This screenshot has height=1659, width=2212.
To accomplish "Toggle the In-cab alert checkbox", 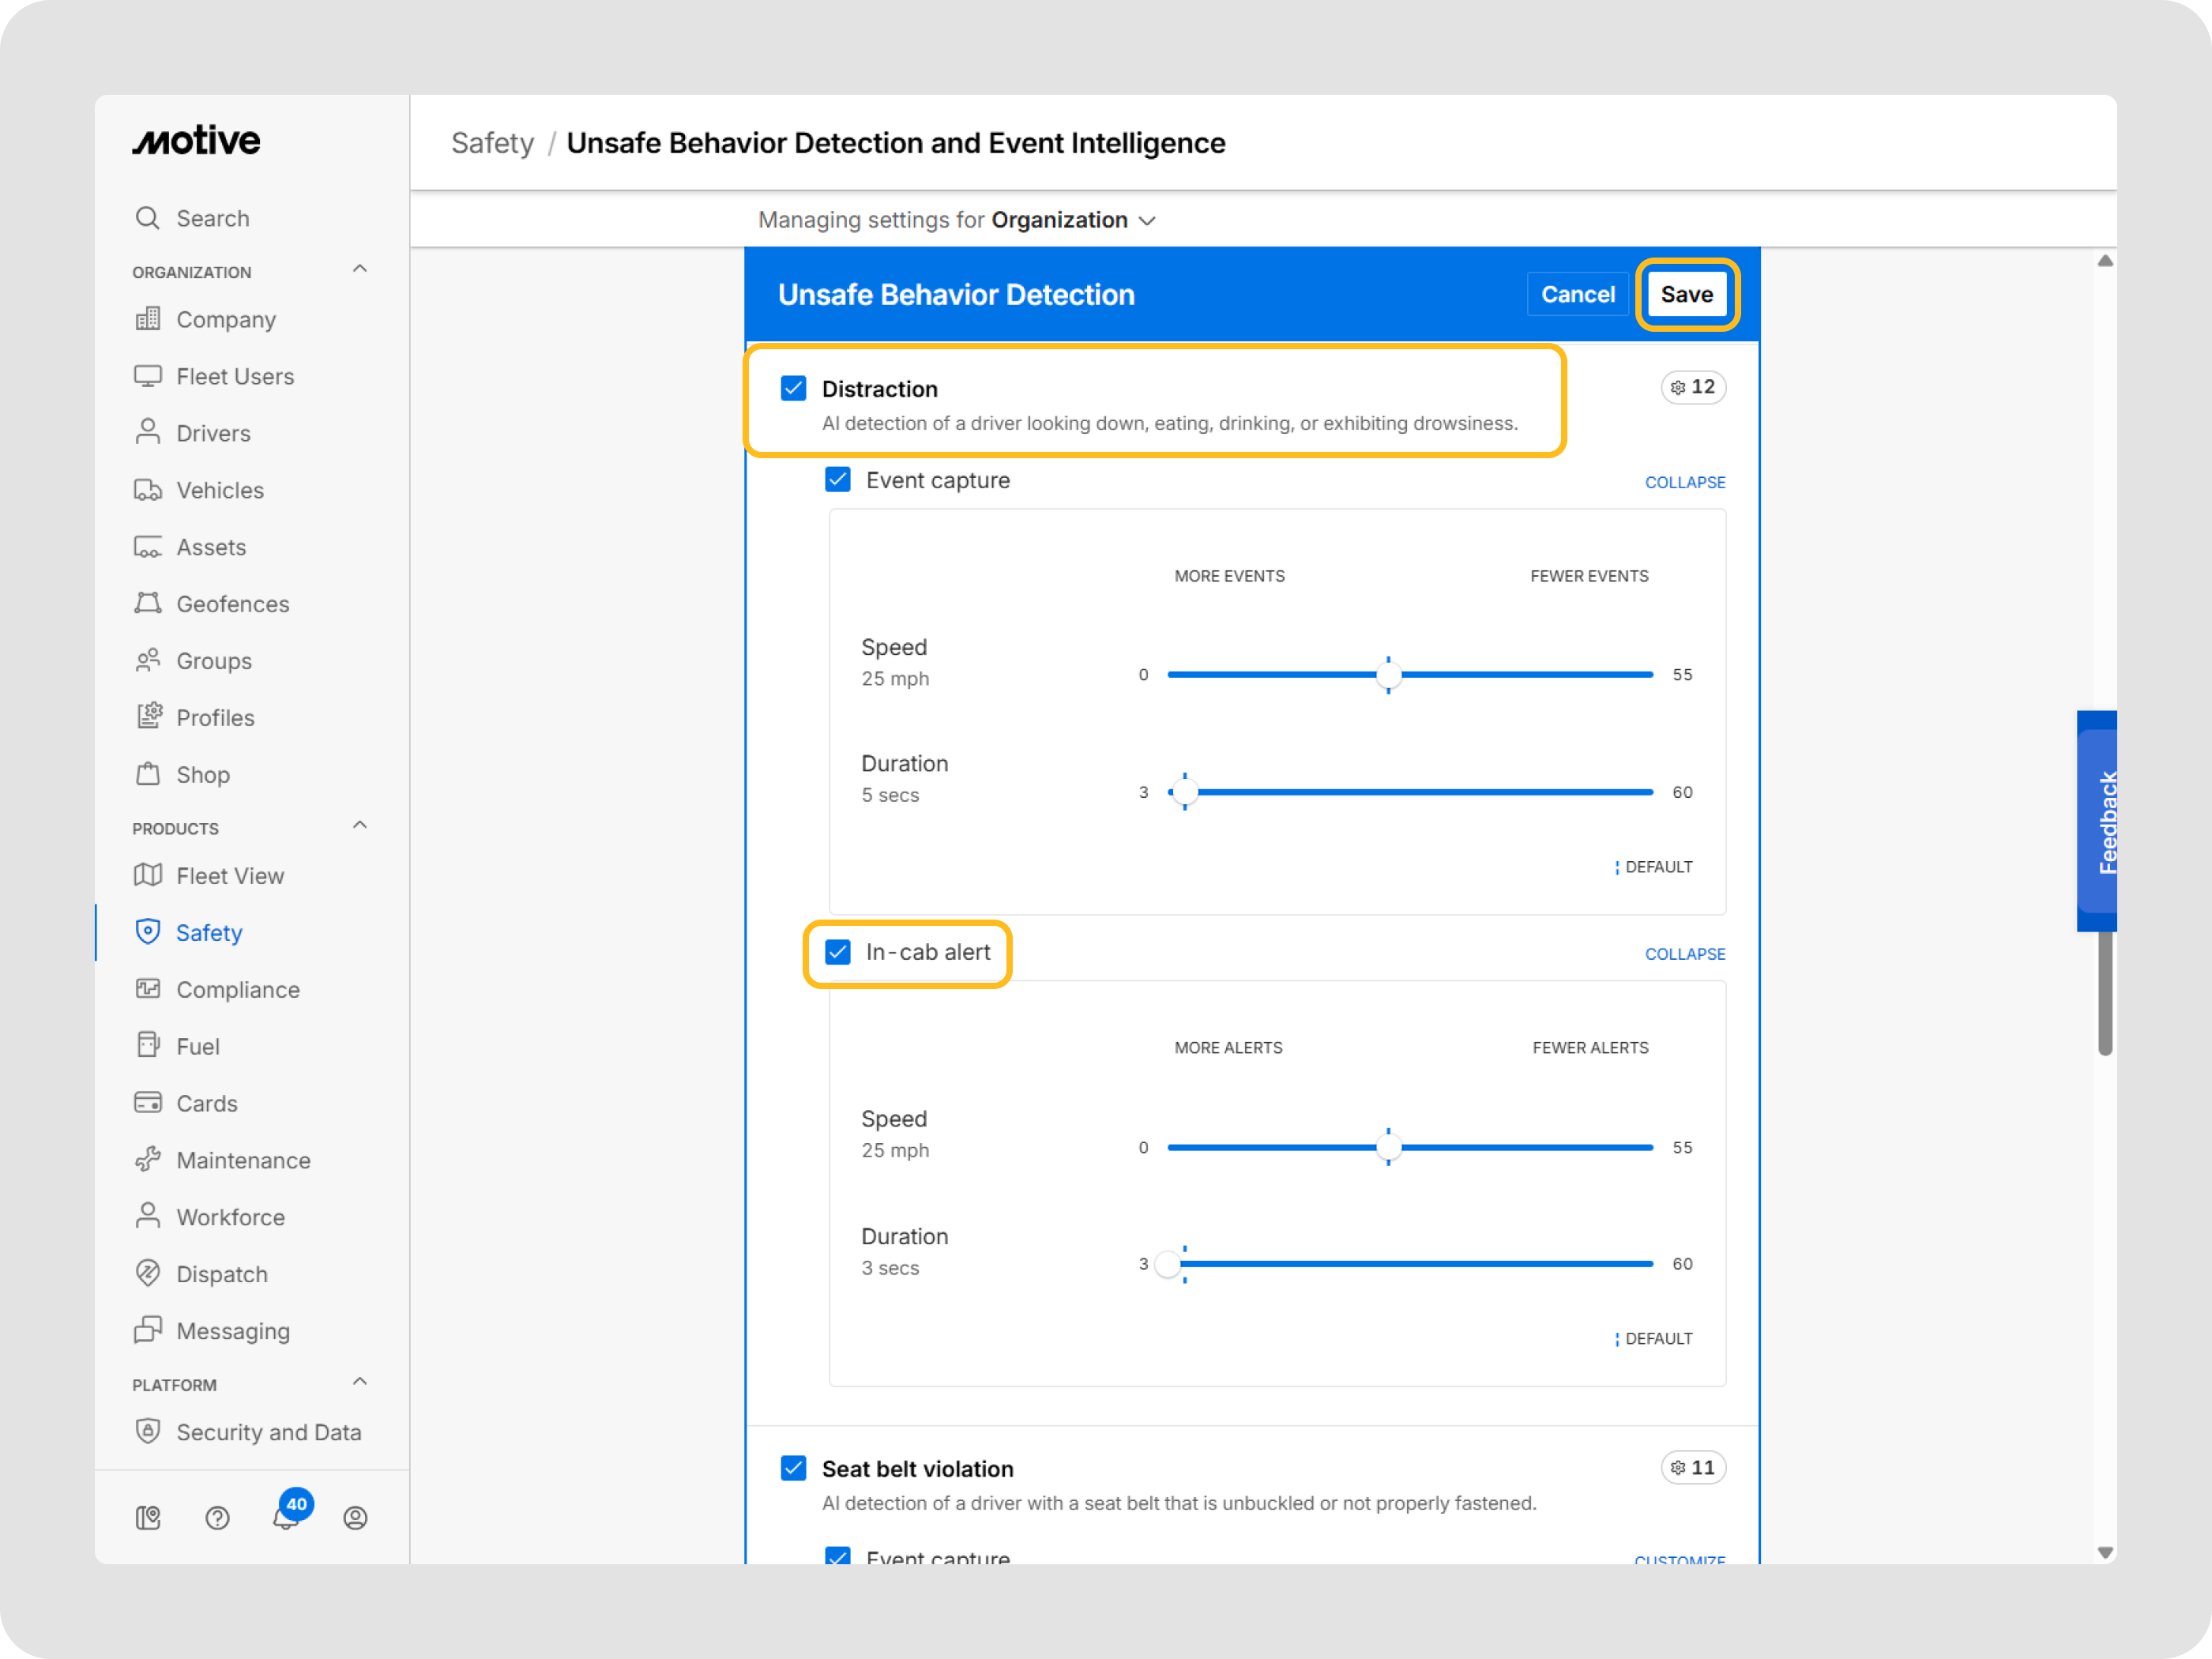I will click(x=838, y=952).
